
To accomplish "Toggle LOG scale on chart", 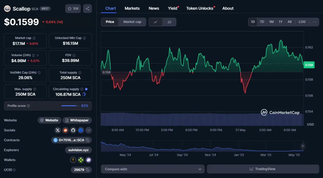I will pyautogui.click(x=302, y=22).
